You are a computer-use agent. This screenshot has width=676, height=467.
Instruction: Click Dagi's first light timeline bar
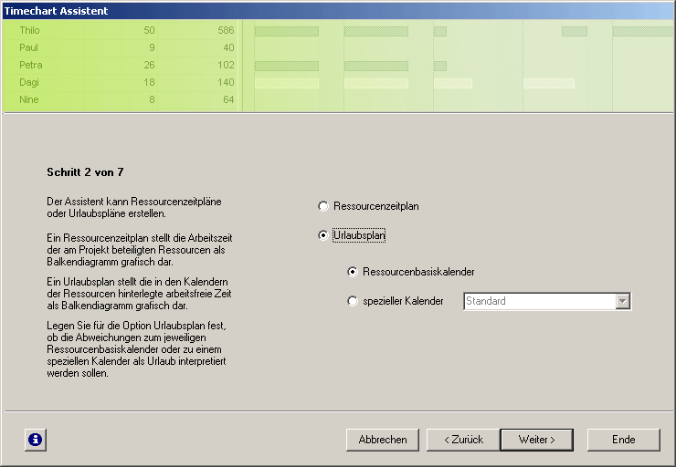click(286, 83)
